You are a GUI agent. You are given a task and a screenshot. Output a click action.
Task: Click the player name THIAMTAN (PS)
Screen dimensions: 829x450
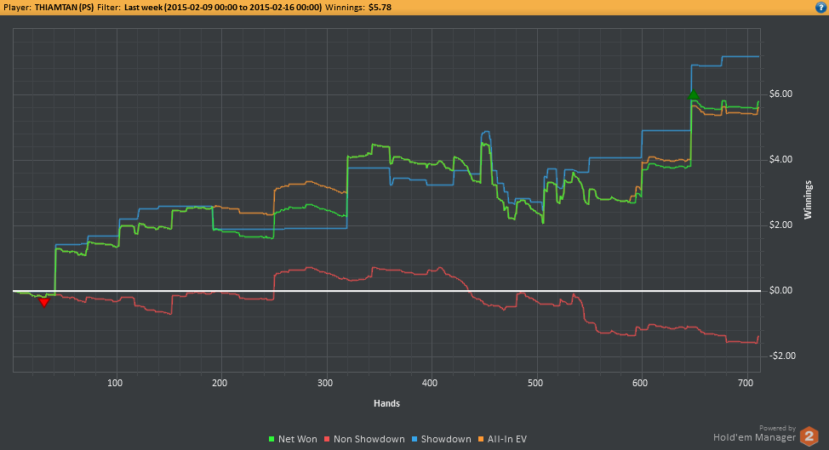[x=65, y=8]
